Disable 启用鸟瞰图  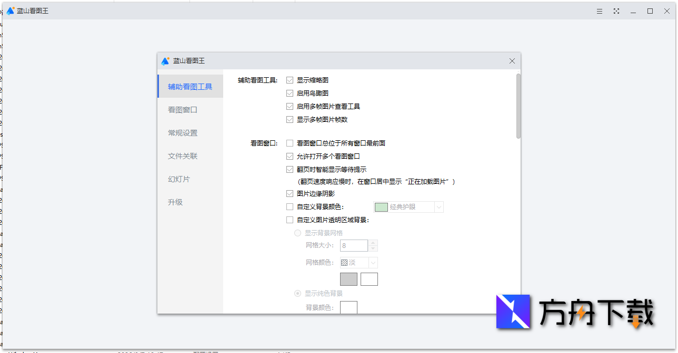[x=290, y=93]
